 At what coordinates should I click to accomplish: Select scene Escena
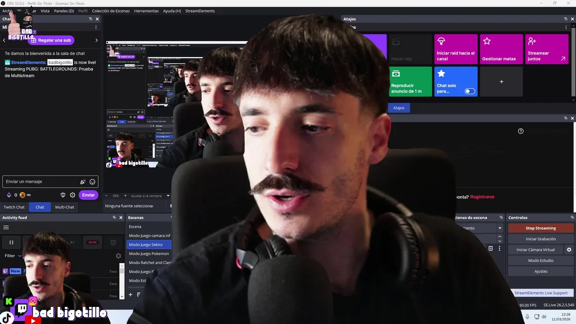coord(149,227)
